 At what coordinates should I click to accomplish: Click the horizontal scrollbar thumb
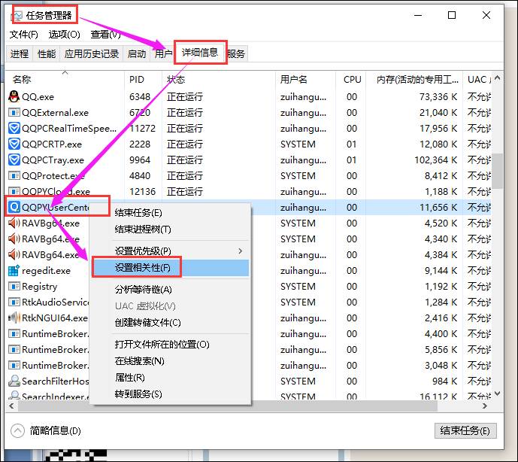228,406
